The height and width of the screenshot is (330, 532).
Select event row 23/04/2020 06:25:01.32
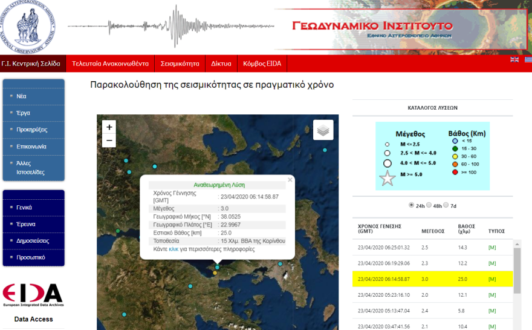point(433,248)
